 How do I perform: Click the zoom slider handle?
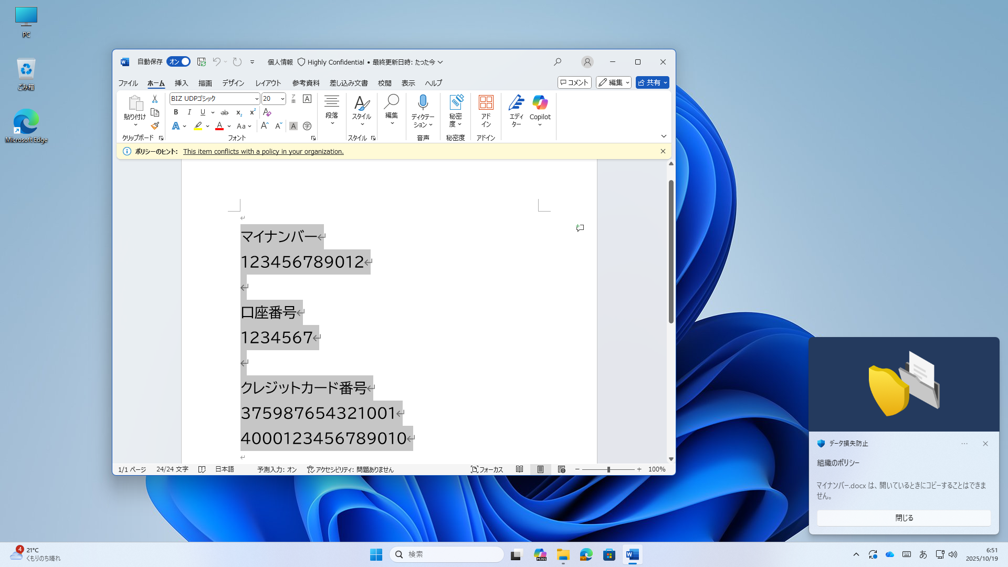coord(608,469)
